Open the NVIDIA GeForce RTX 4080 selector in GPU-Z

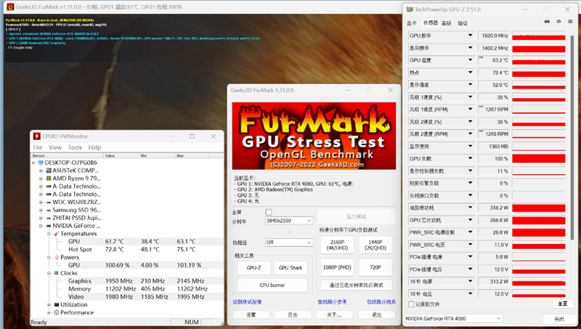pyautogui.click(x=453, y=319)
